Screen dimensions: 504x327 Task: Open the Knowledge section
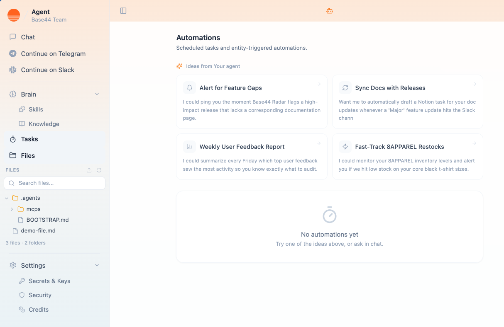pyautogui.click(x=43, y=124)
